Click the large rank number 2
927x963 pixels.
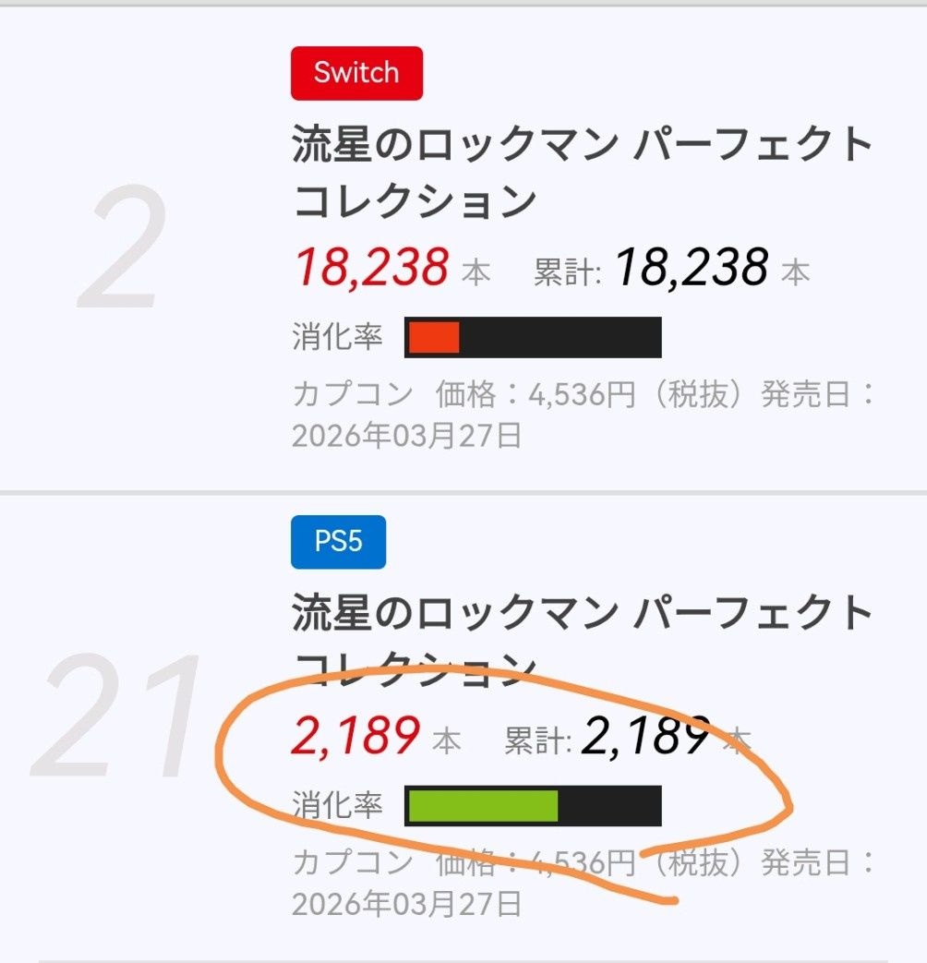125,251
